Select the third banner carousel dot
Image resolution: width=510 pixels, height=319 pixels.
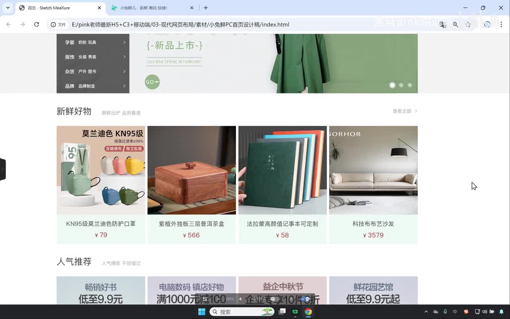410,85
